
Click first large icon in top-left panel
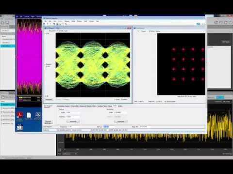[x=2, y=23]
